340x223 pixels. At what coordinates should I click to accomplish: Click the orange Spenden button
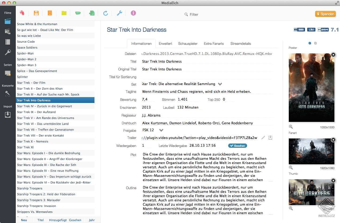325,14
